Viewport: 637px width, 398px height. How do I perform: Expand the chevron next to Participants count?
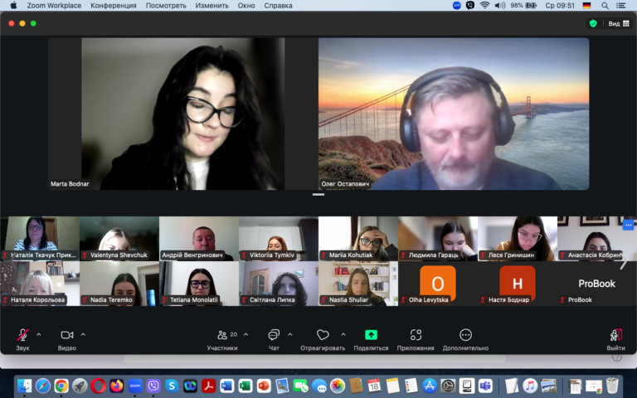click(246, 335)
